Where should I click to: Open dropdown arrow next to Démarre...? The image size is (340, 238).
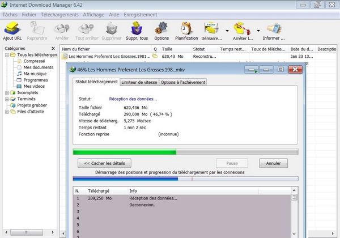(227, 31)
